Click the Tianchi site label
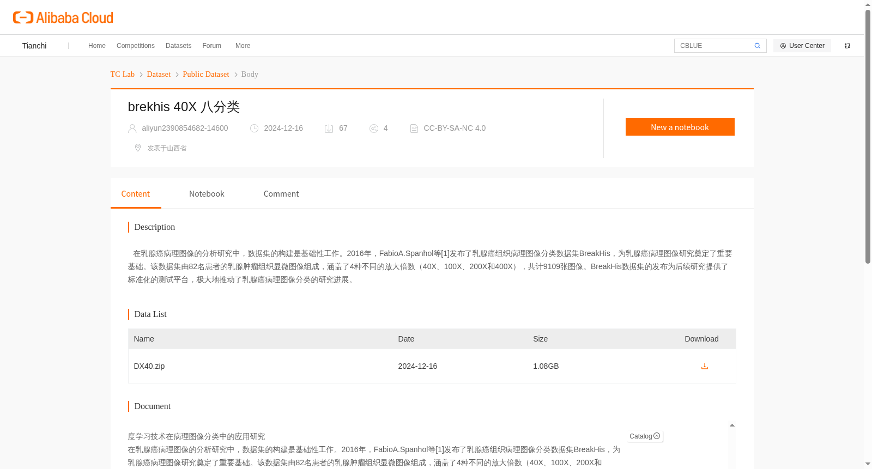The width and height of the screenshot is (872, 469). [x=34, y=46]
